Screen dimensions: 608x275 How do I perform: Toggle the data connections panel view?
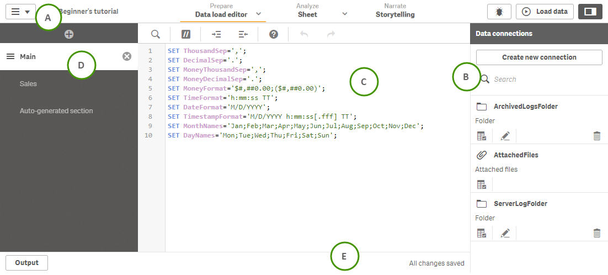click(590, 12)
